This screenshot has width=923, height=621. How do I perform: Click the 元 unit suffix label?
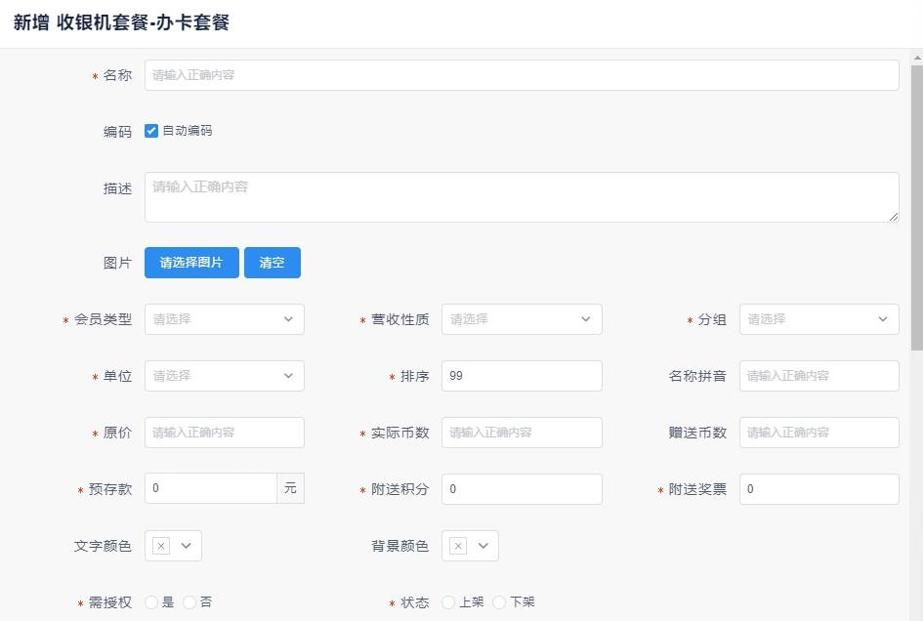290,488
